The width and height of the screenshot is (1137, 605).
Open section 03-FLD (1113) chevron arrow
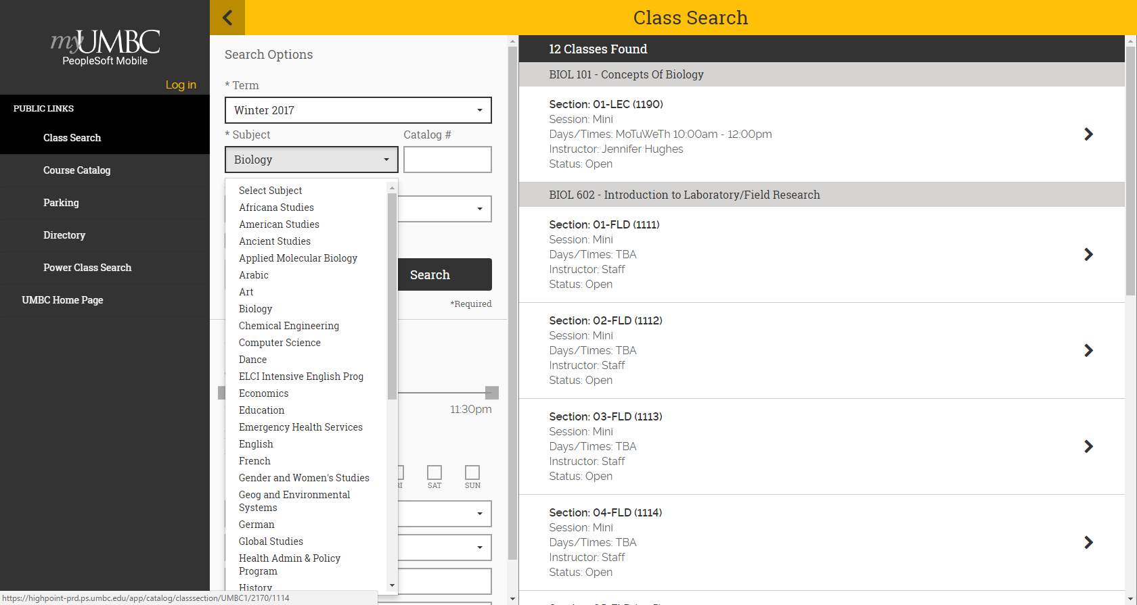pos(1088,447)
